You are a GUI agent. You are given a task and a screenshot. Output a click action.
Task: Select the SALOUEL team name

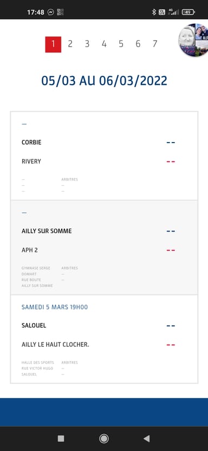(x=34, y=326)
